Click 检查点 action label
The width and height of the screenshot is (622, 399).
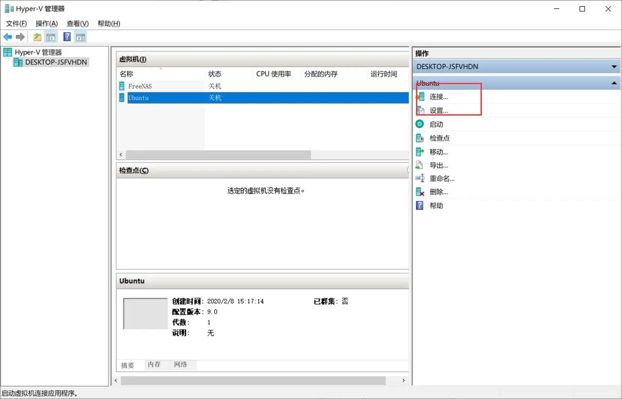point(440,138)
